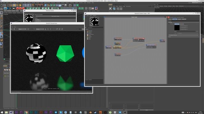Open Blender from the taskbar
204x114 pixels.
[90, 112]
